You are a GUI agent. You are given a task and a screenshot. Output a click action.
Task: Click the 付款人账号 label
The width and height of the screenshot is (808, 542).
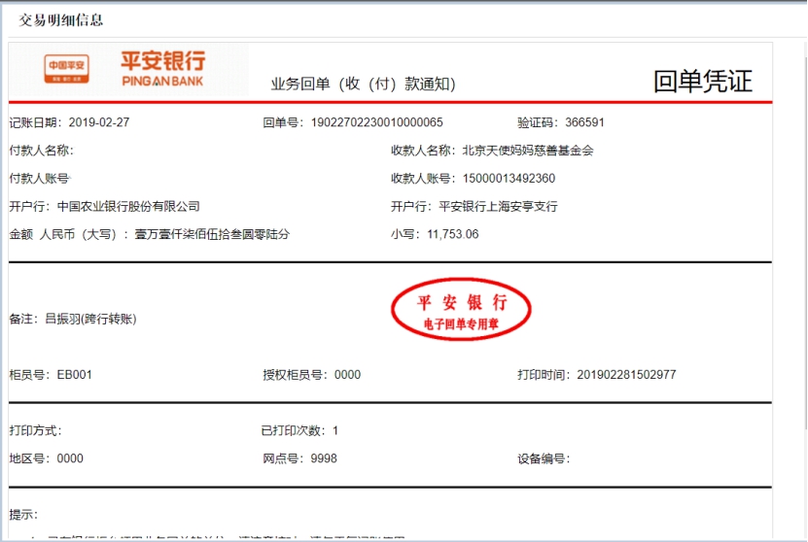point(39,179)
